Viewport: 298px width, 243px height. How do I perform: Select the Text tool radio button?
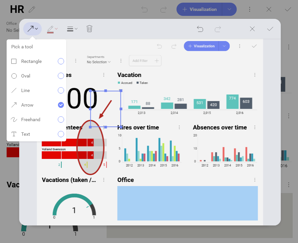(x=61, y=134)
